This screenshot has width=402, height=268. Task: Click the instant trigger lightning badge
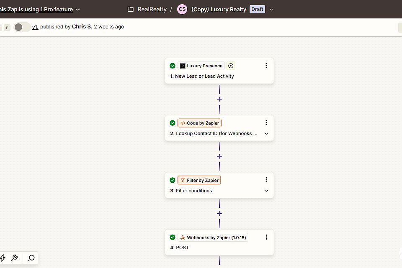point(231,66)
